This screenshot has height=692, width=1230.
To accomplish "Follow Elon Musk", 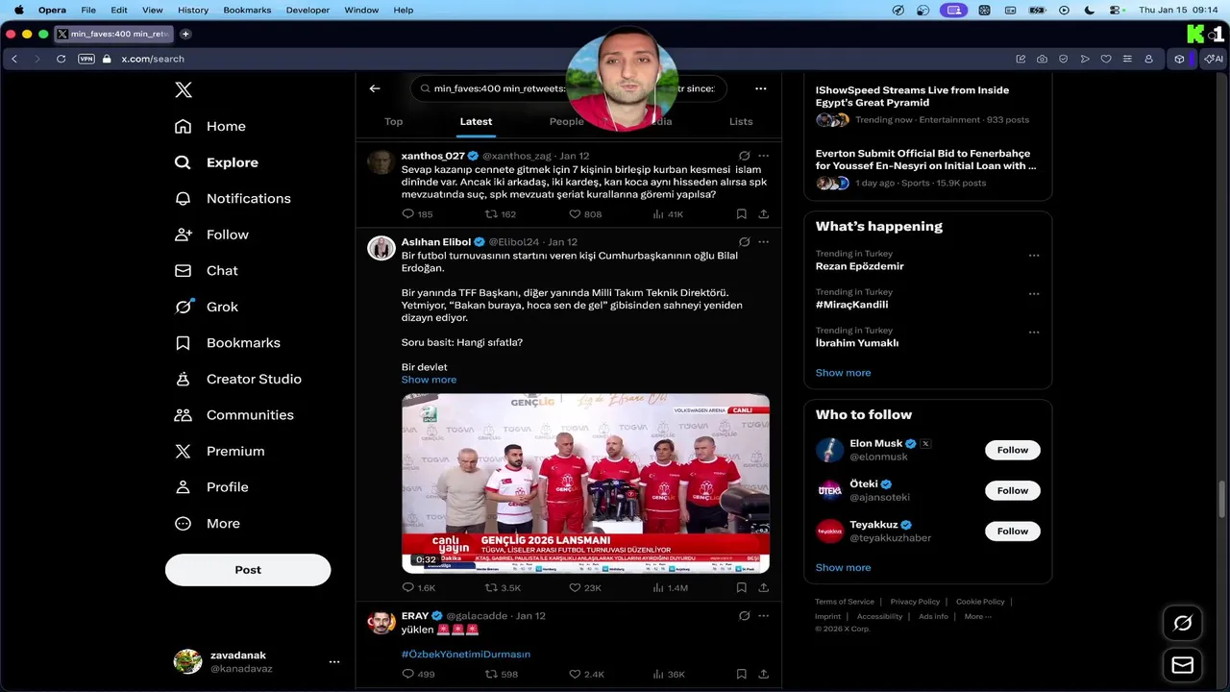I will pyautogui.click(x=1012, y=450).
